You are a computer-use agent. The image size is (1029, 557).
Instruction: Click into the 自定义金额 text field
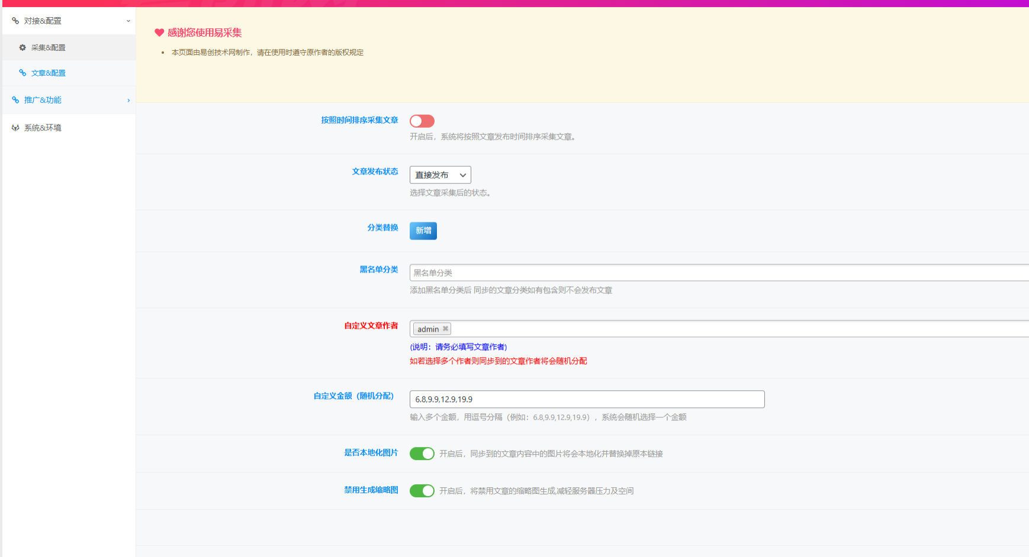pos(586,399)
